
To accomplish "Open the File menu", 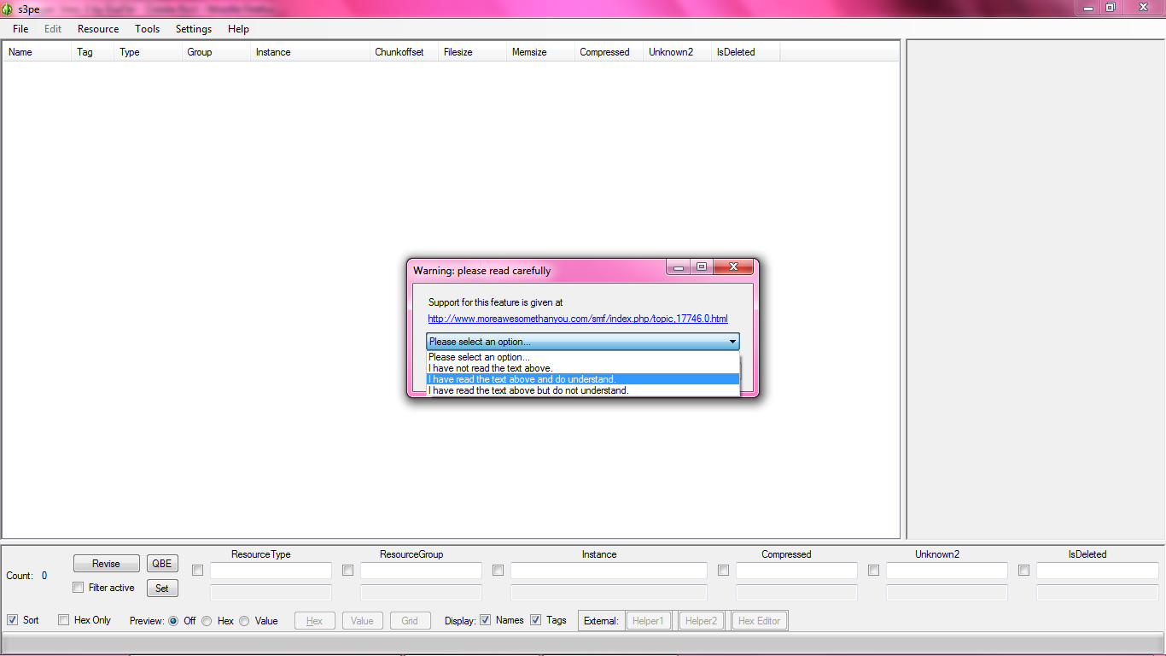I will point(20,28).
